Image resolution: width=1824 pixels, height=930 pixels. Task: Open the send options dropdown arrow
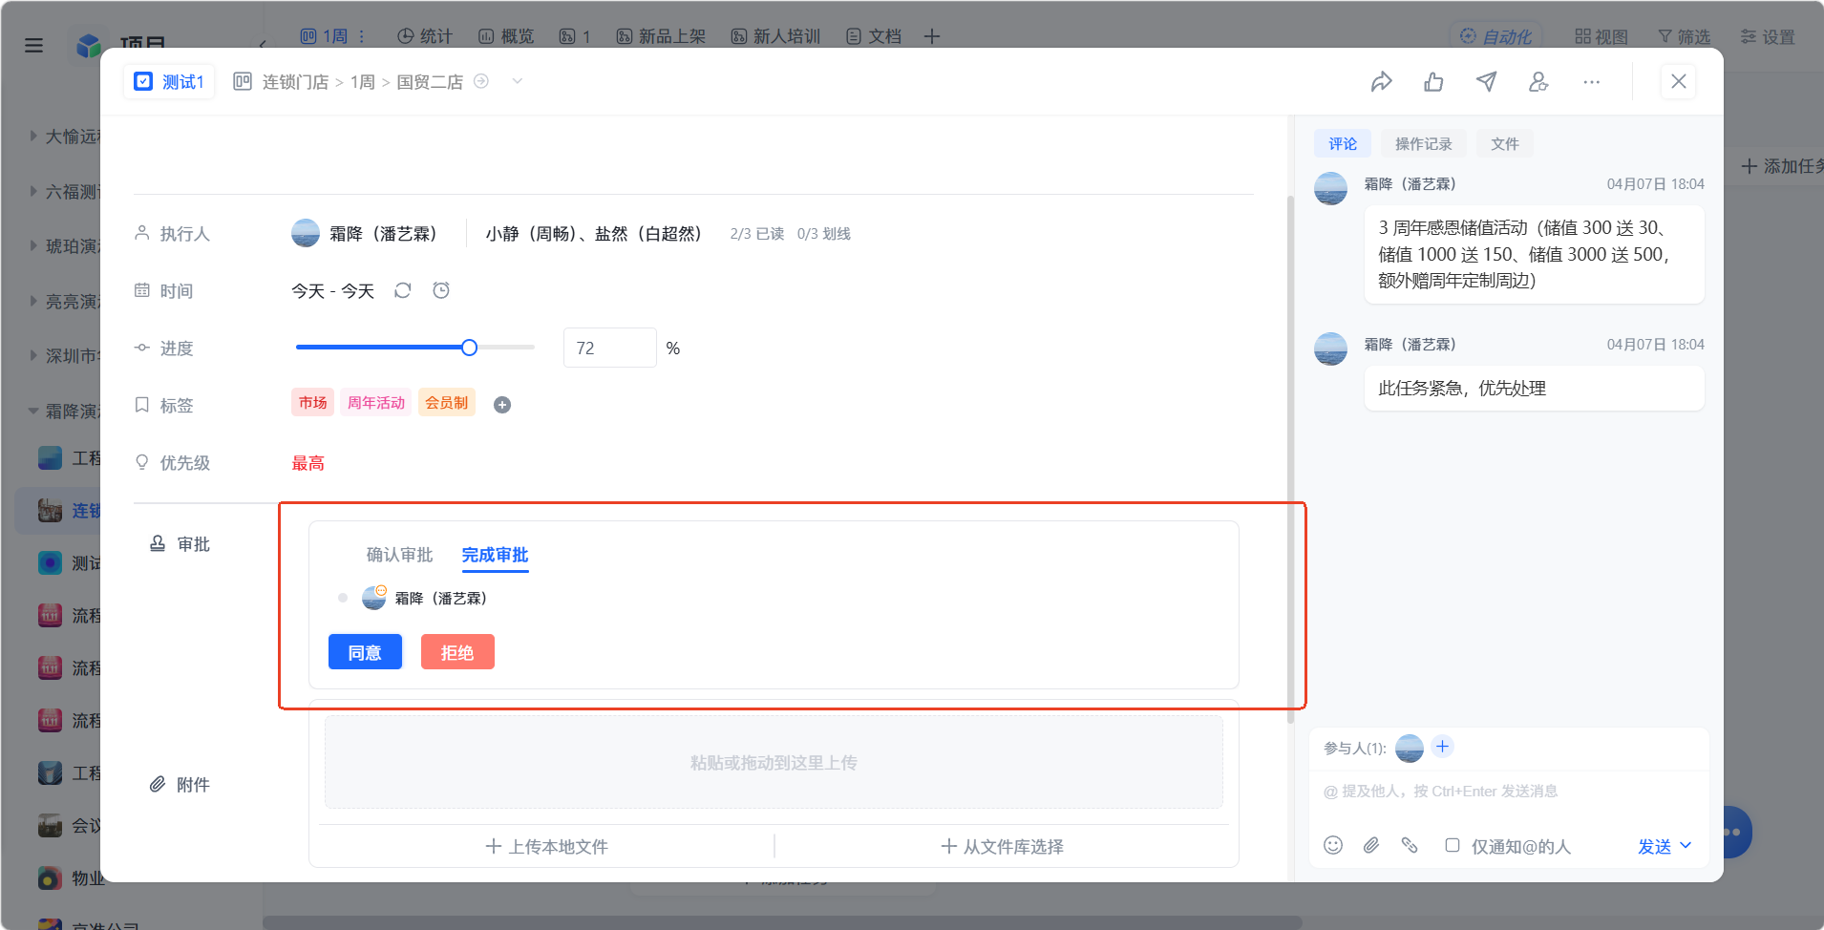1686,845
